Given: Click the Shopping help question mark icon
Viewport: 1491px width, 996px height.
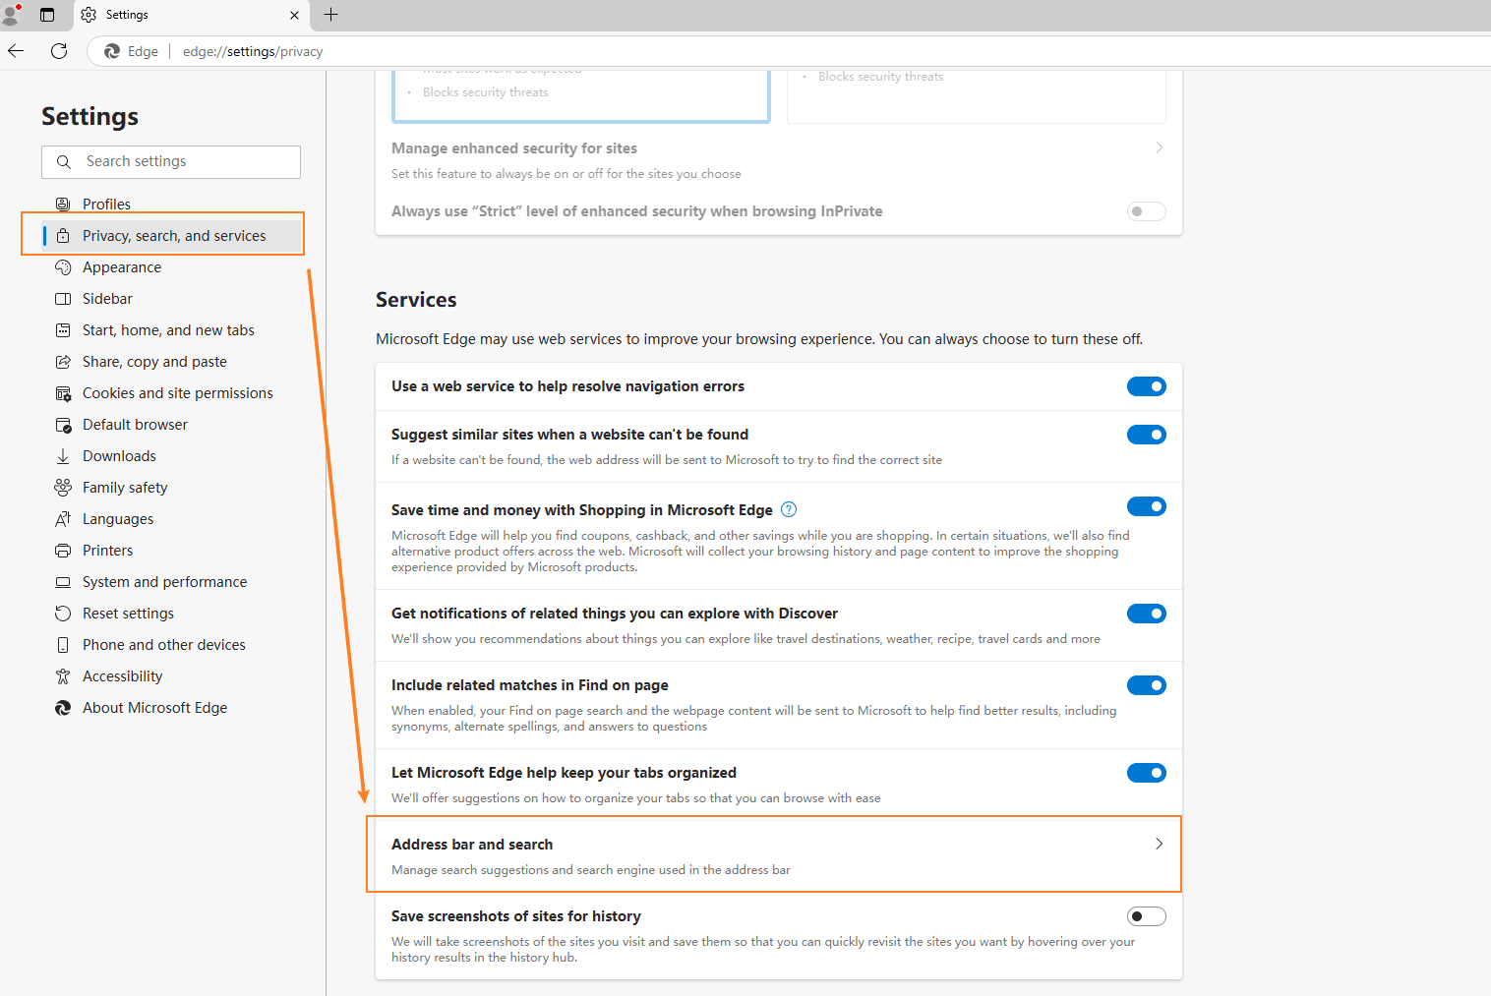Looking at the screenshot, I should coord(789,509).
